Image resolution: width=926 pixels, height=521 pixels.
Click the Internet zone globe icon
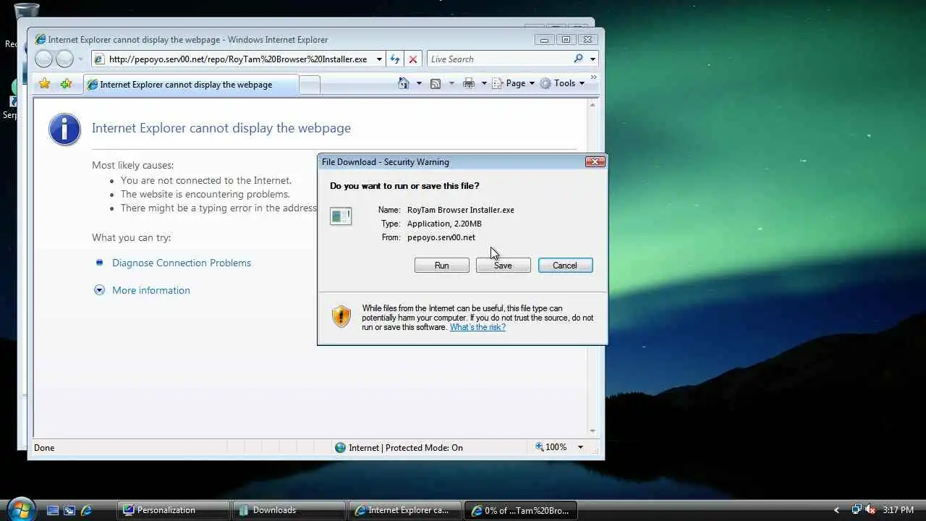coord(340,447)
